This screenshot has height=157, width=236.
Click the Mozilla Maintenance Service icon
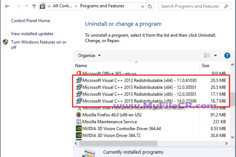click(x=79, y=122)
